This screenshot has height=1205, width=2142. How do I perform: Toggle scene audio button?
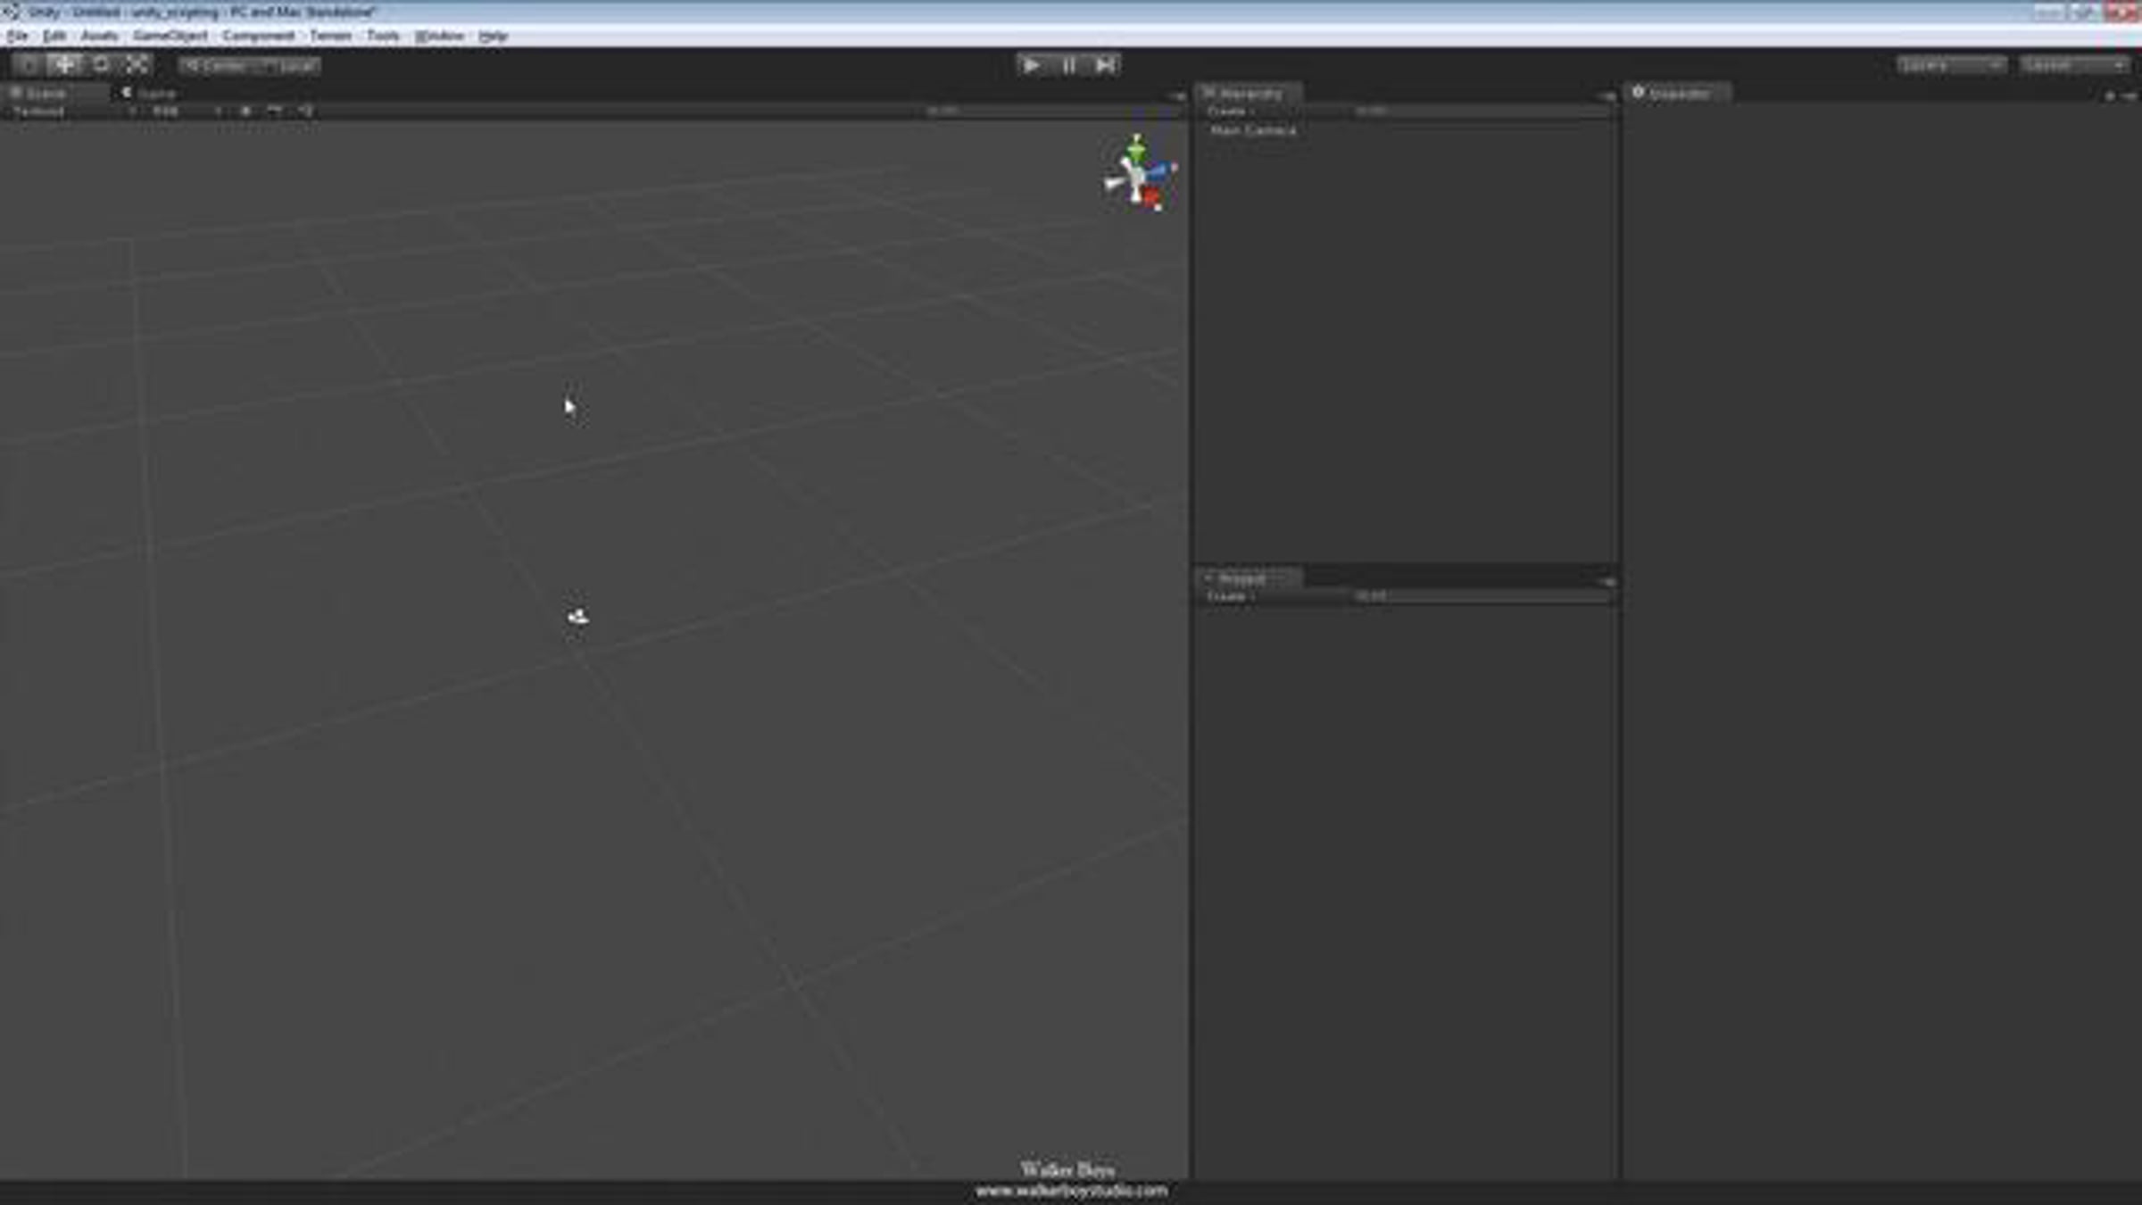[305, 112]
